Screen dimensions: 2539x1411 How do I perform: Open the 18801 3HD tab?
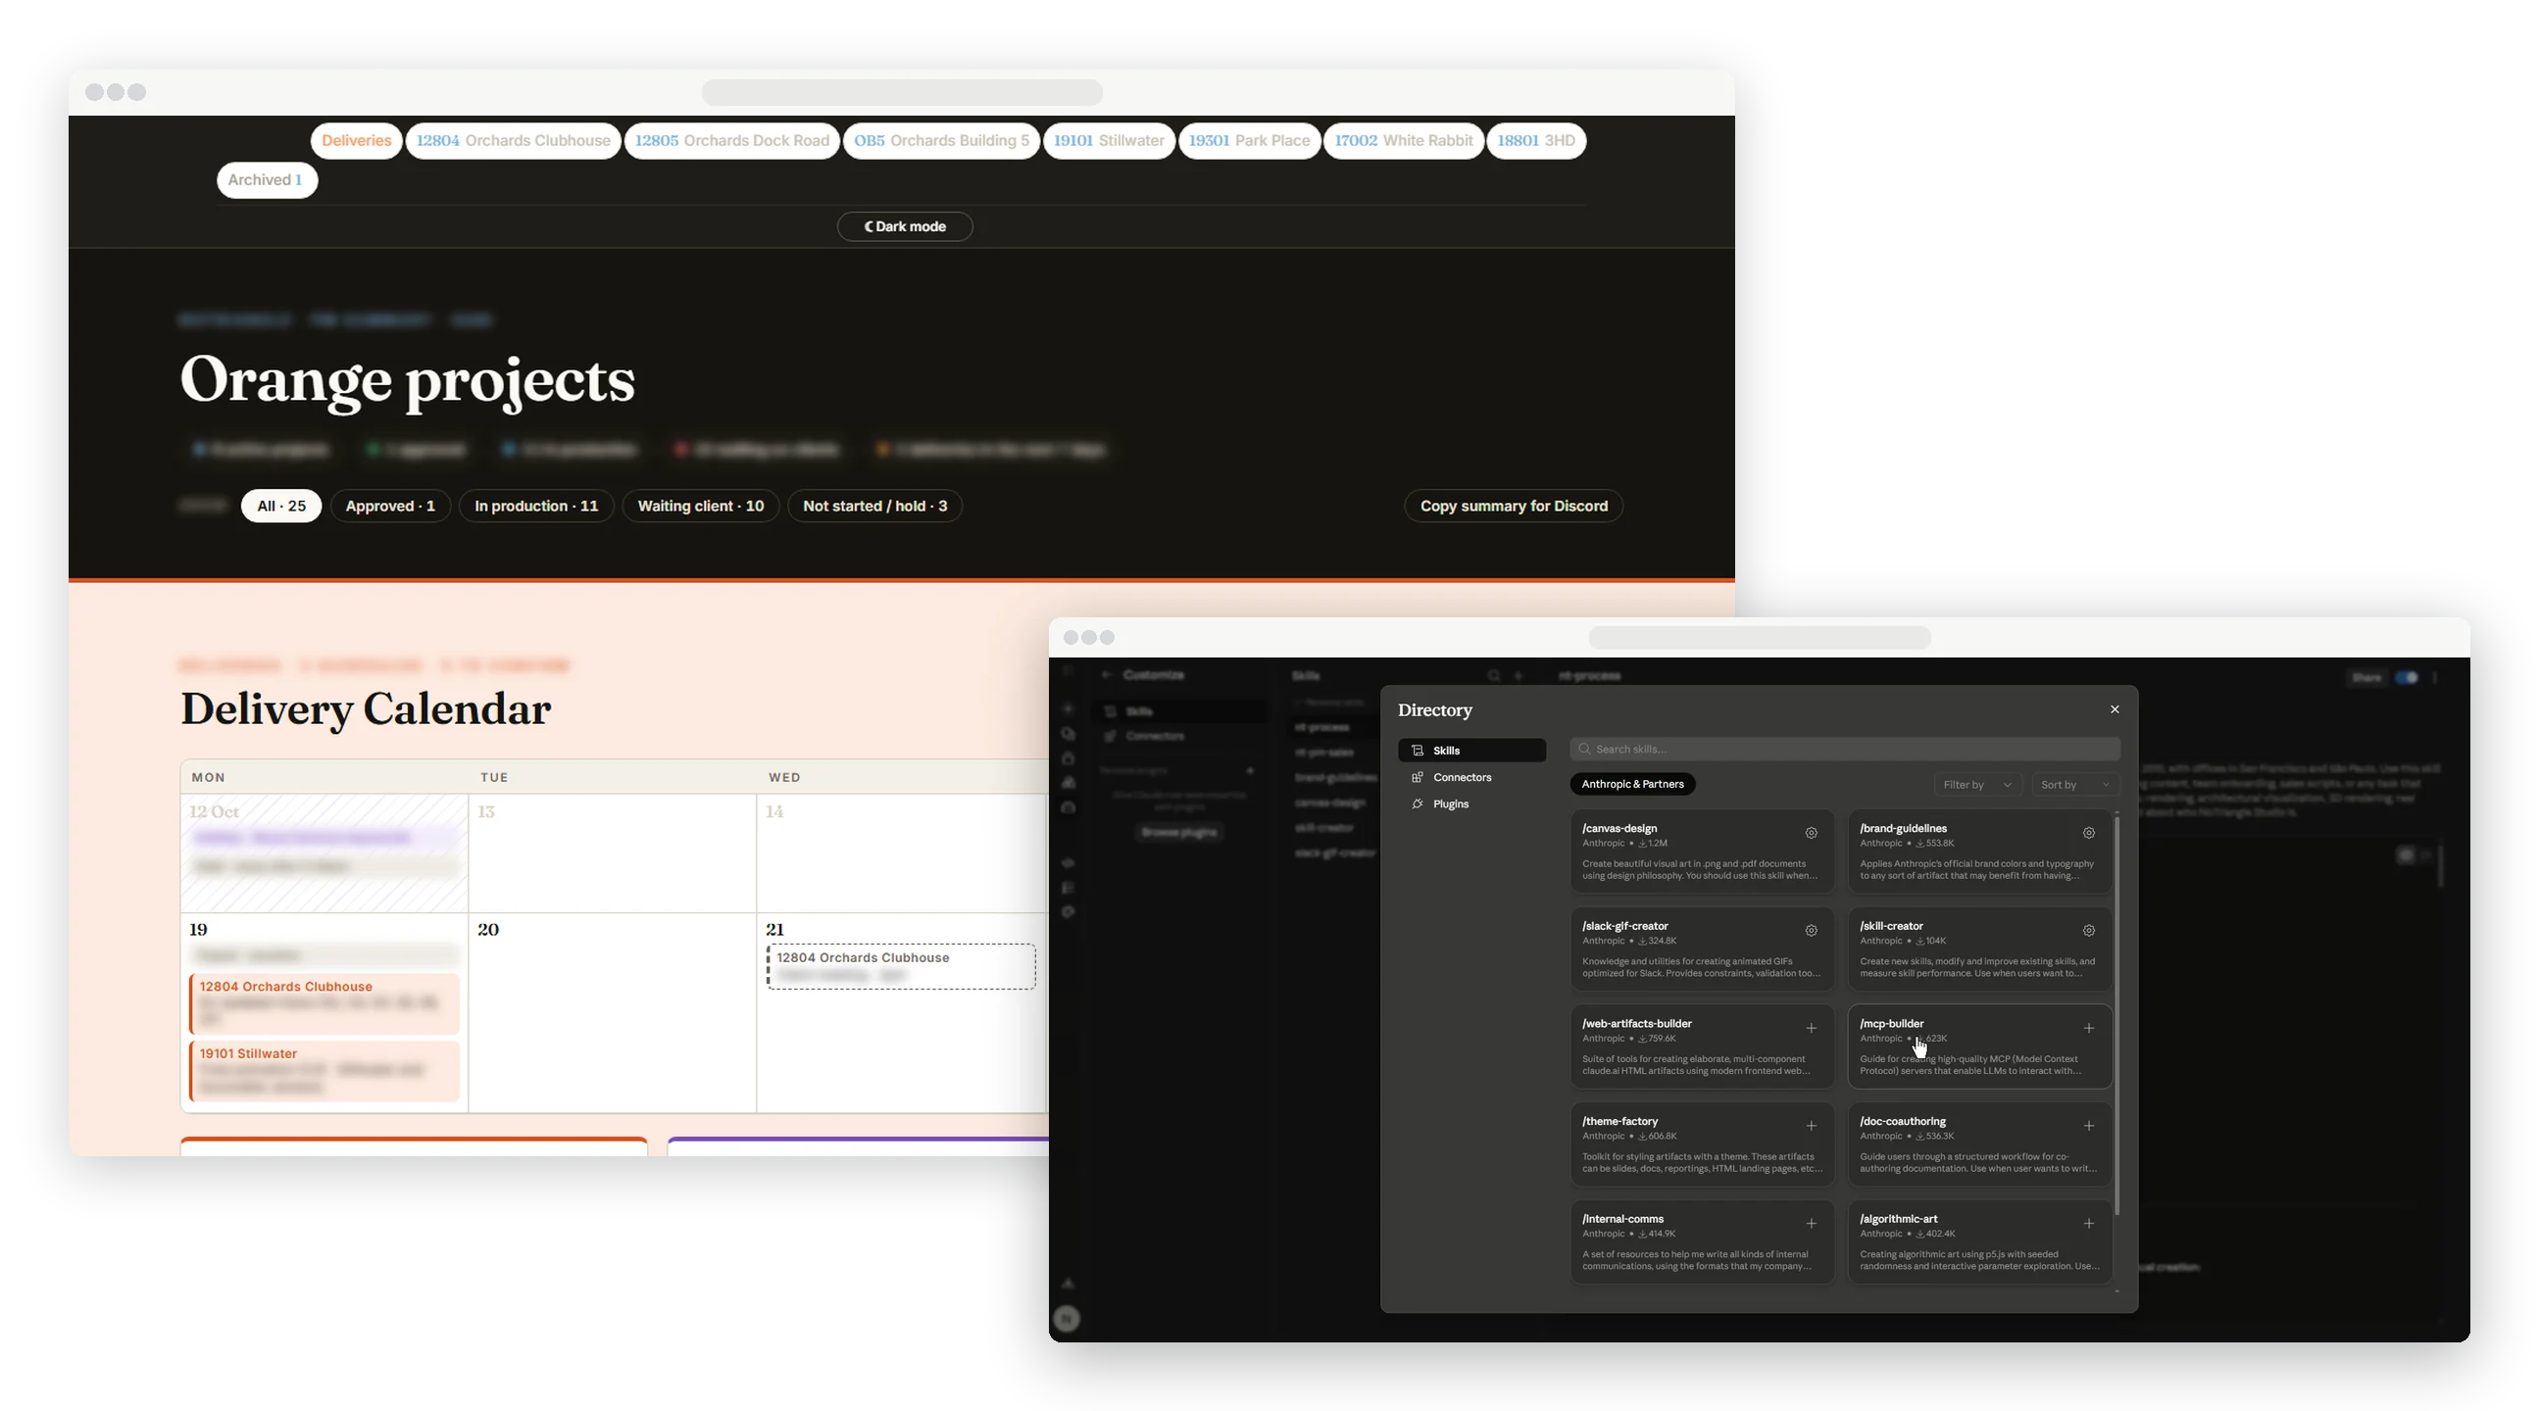pos(1535,141)
